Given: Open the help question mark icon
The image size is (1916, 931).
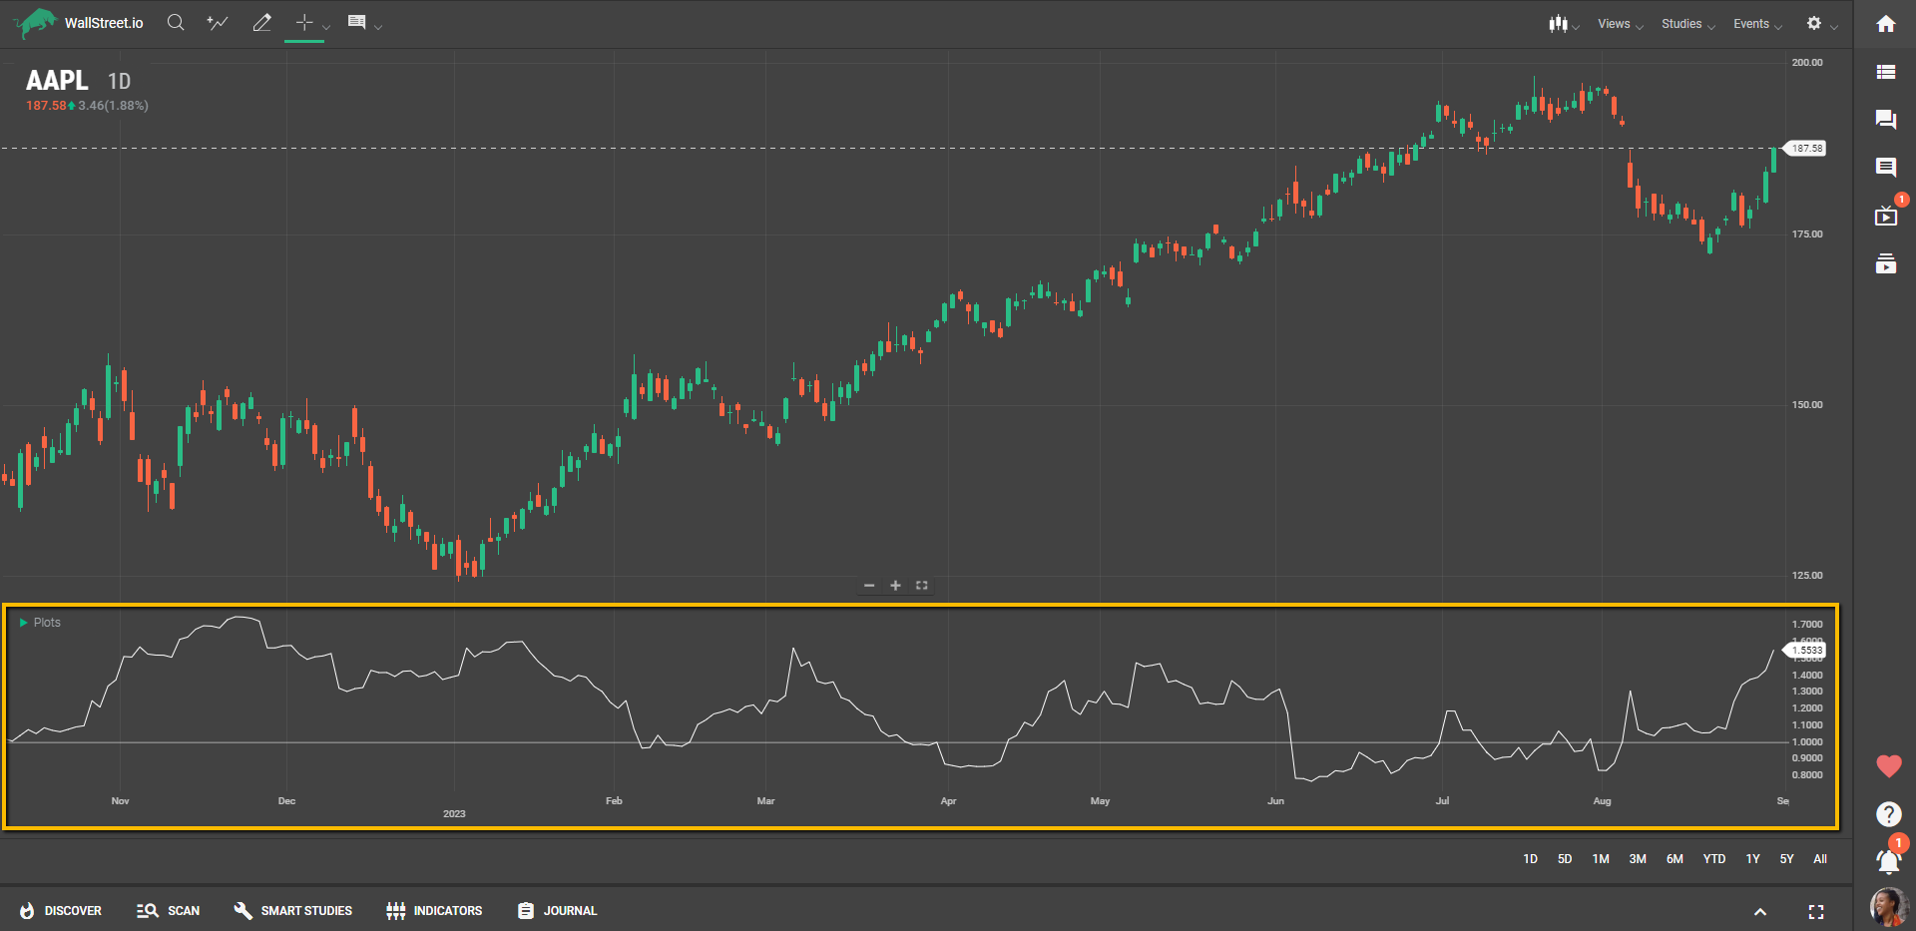Looking at the screenshot, I should (1888, 814).
